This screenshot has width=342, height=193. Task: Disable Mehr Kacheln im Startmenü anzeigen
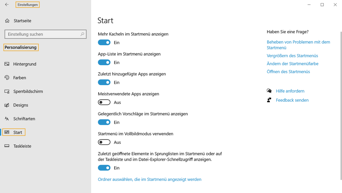pyautogui.click(x=104, y=42)
